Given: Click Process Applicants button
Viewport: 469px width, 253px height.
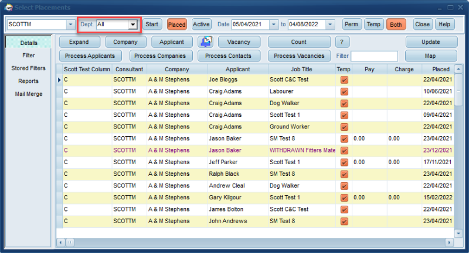Looking at the screenshot, I should pyautogui.click(x=90, y=56).
